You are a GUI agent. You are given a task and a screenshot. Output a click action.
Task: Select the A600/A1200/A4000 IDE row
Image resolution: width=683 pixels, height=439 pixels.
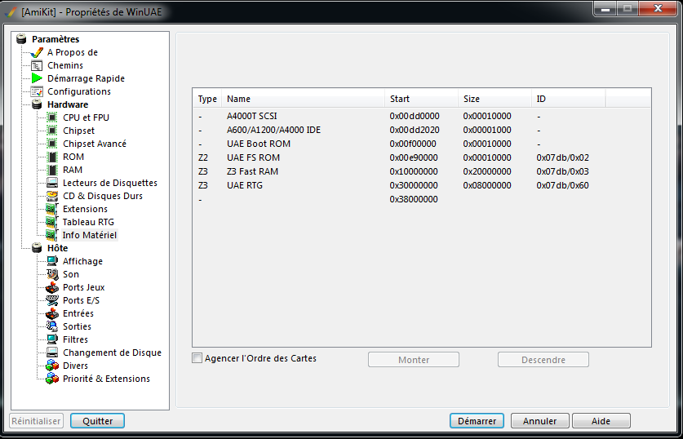tap(422, 131)
